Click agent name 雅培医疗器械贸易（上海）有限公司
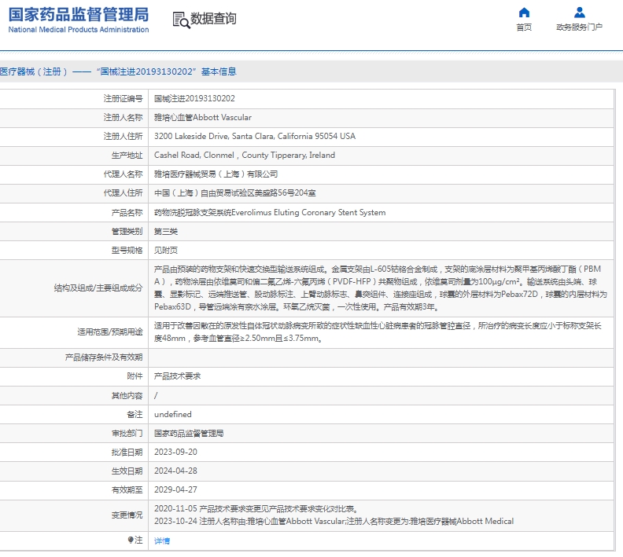The width and height of the screenshot is (623, 557). click(216, 174)
